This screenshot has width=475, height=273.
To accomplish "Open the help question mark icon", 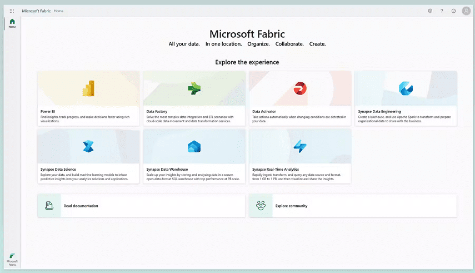I will click(x=442, y=11).
